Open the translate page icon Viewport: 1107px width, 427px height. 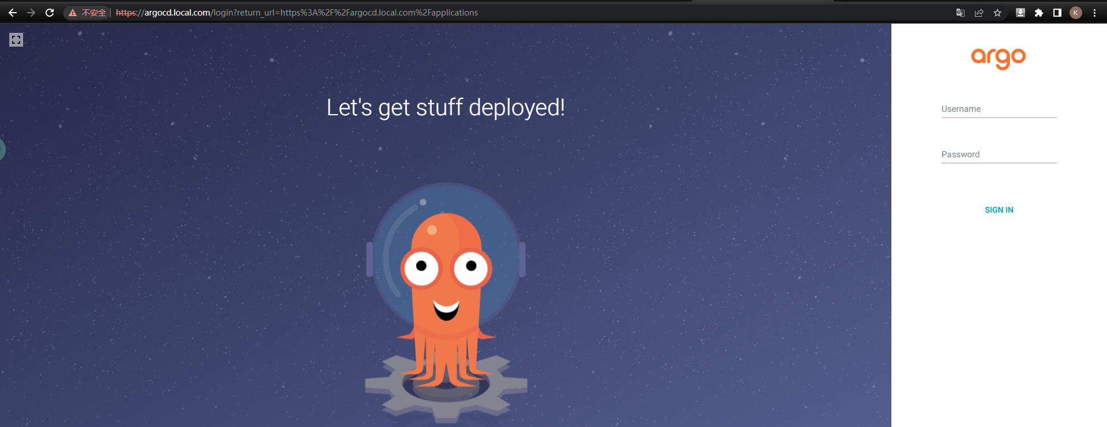pyautogui.click(x=961, y=13)
